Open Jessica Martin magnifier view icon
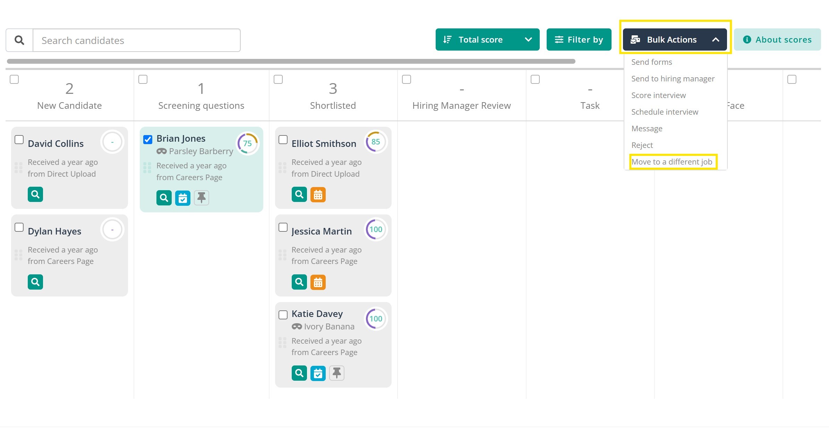 pos(299,282)
